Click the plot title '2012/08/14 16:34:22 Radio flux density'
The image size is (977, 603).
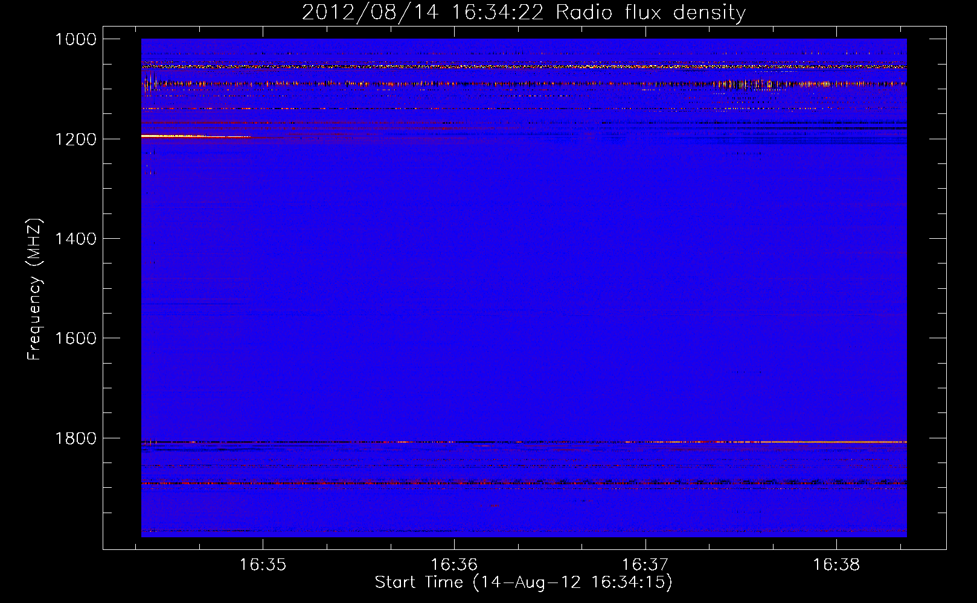(x=524, y=12)
